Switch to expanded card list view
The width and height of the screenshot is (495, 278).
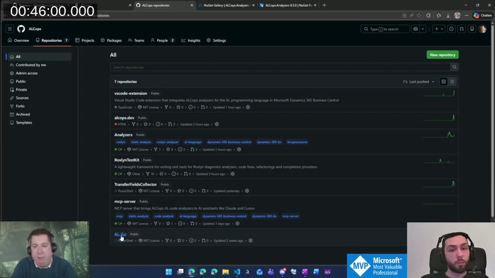pyautogui.click(x=443, y=82)
